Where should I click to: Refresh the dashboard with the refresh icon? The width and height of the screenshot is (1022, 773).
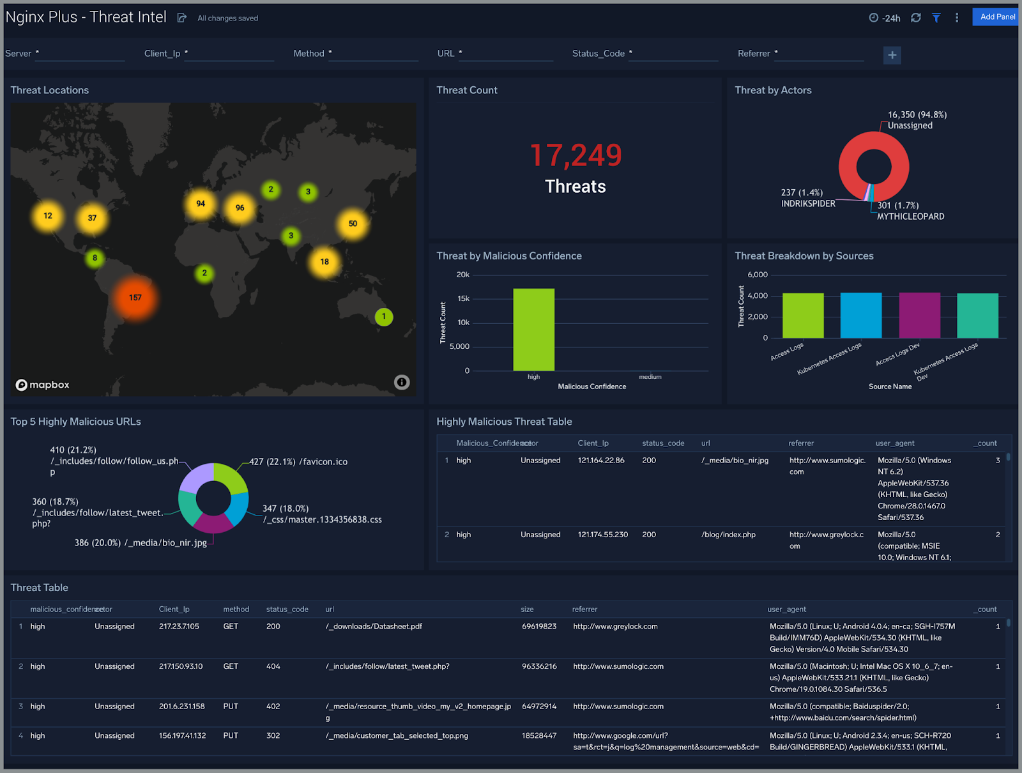point(916,18)
